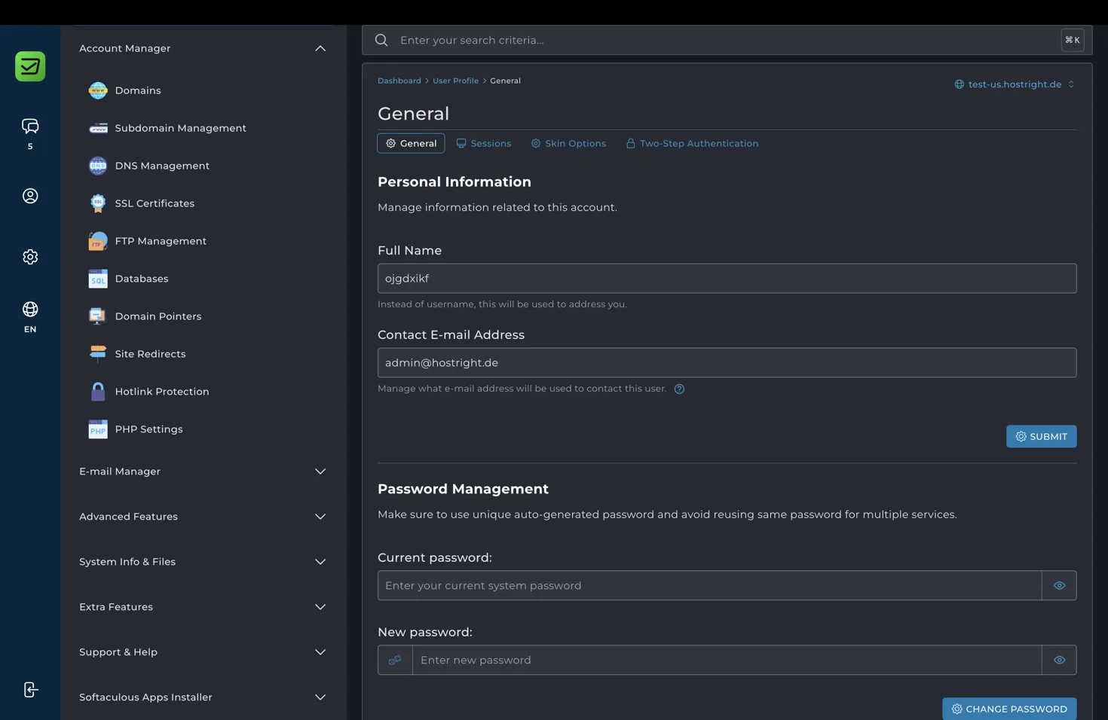Show the new password via eye icon
This screenshot has height=720, width=1108.
1059,660
